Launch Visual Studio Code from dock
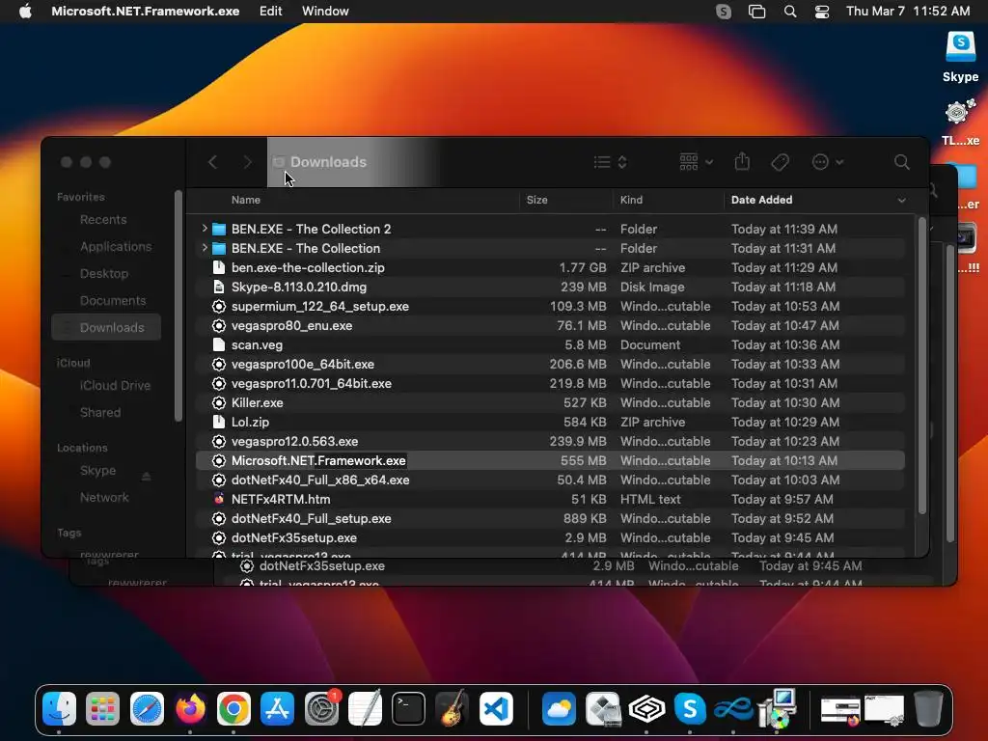988x741 pixels. (496, 709)
